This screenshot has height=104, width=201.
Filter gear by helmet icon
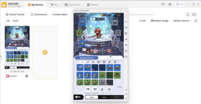point(93,62)
